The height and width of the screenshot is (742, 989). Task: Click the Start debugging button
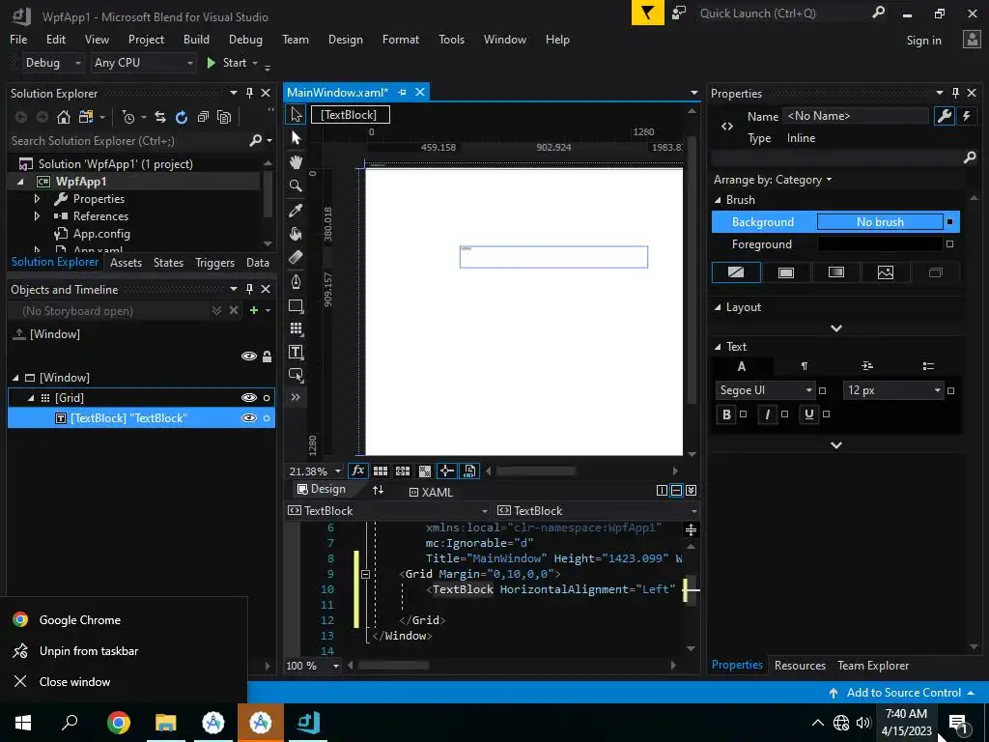coord(227,63)
